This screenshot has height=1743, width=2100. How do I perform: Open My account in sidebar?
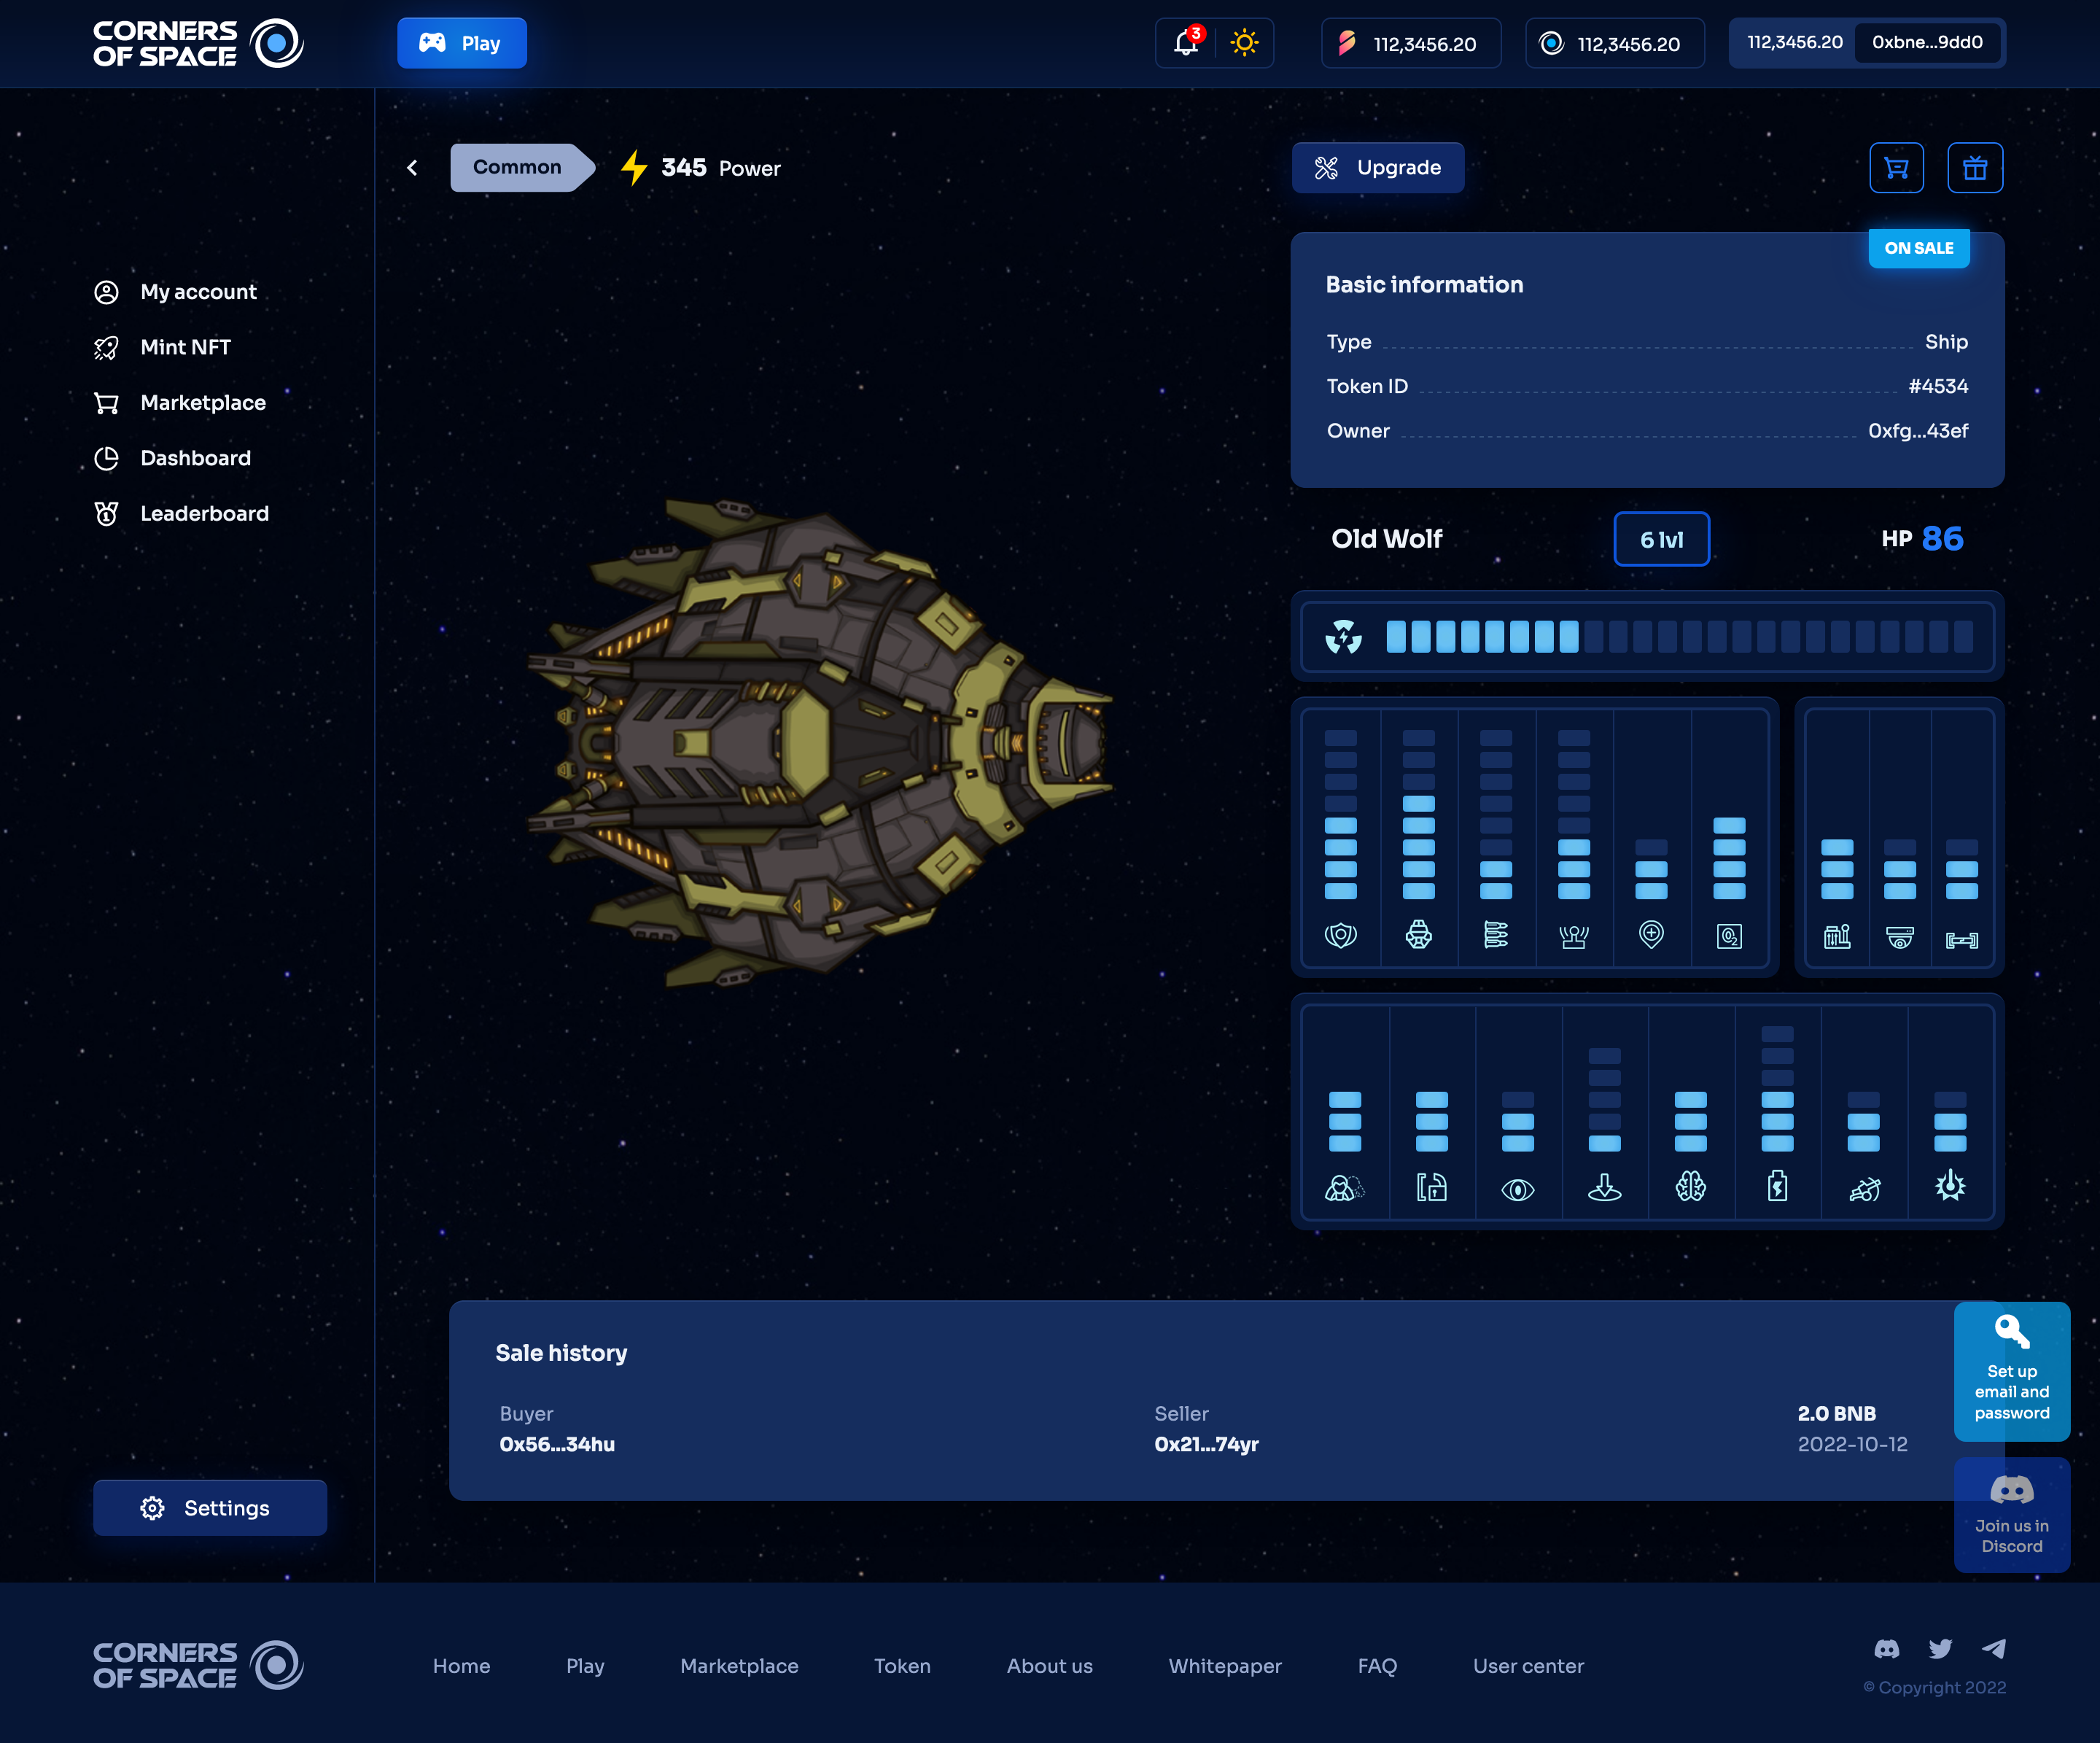[x=176, y=292]
